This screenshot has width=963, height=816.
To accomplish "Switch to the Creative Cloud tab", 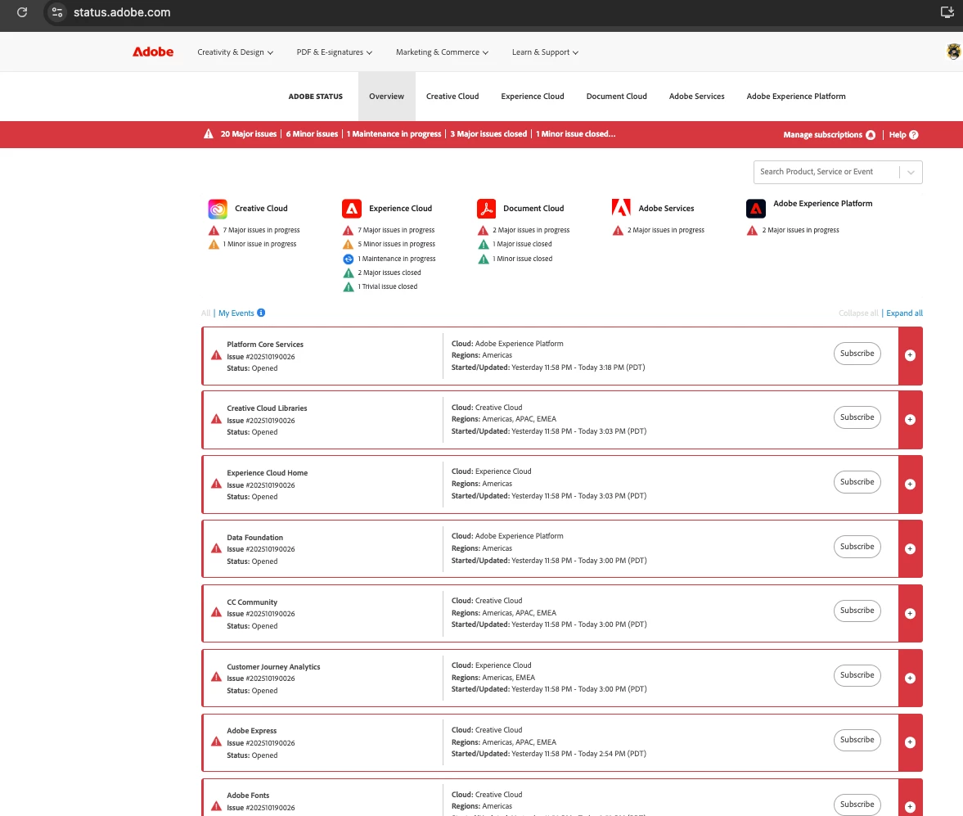I will point(452,97).
